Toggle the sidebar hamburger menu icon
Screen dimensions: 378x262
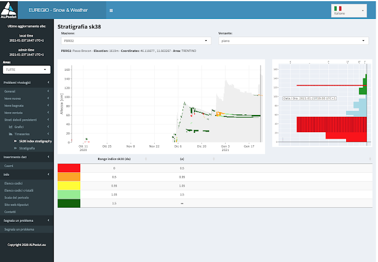(111, 11)
